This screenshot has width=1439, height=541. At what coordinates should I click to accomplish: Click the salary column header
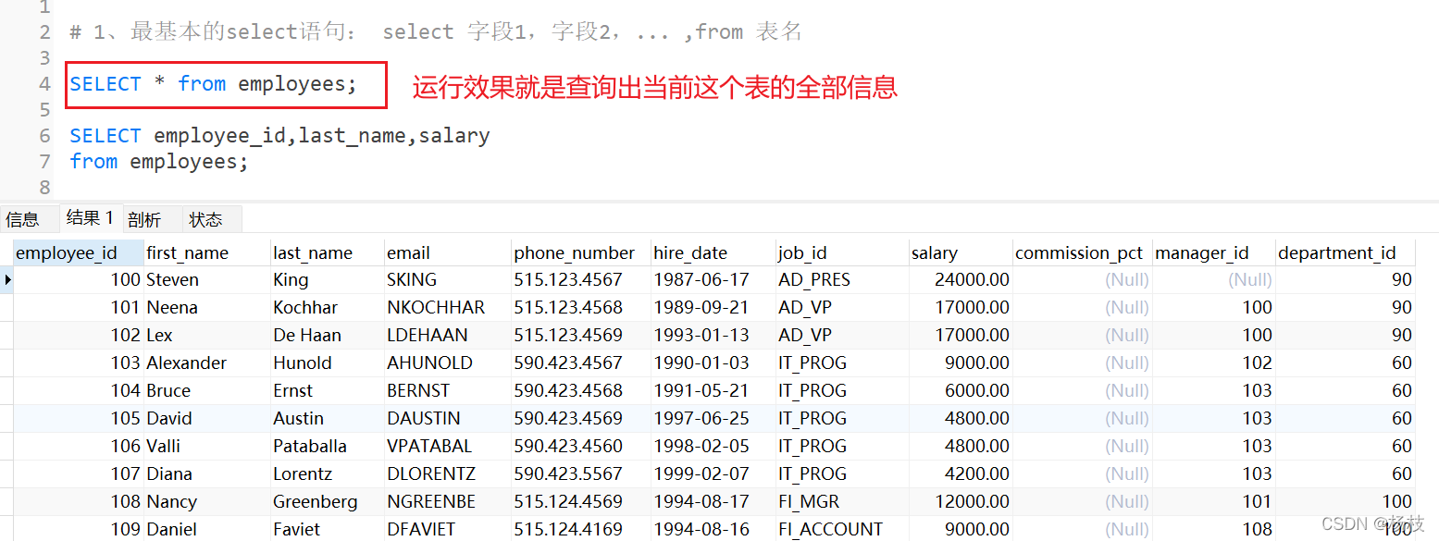[961, 252]
